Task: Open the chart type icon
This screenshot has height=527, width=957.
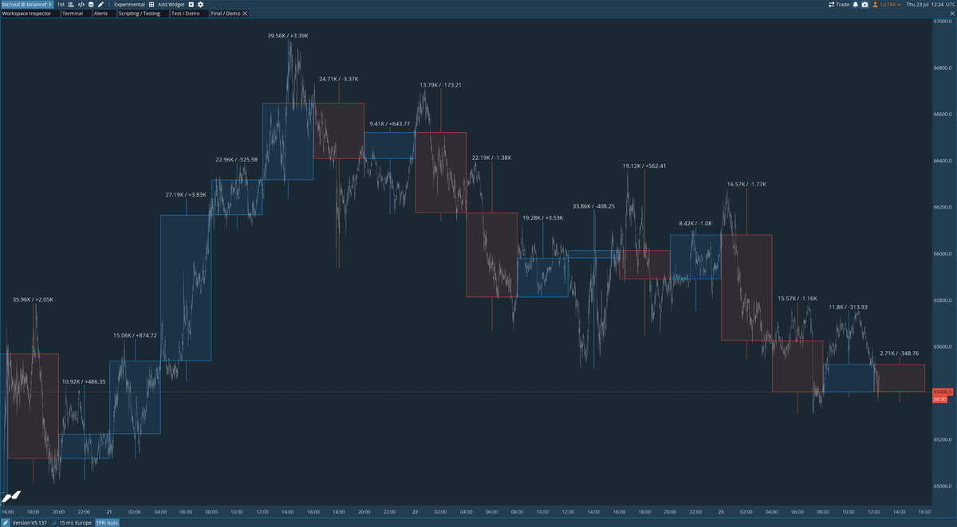Action: click(71, 4)
